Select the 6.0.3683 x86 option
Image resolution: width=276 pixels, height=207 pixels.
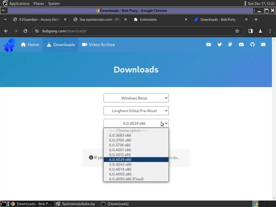(x=136, y=135)
